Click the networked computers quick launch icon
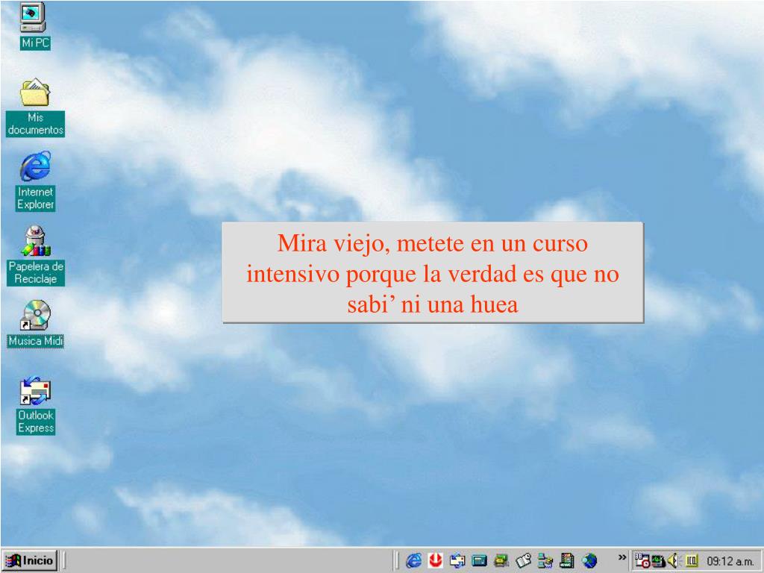The image size is (764, 573). click(545, 561)
